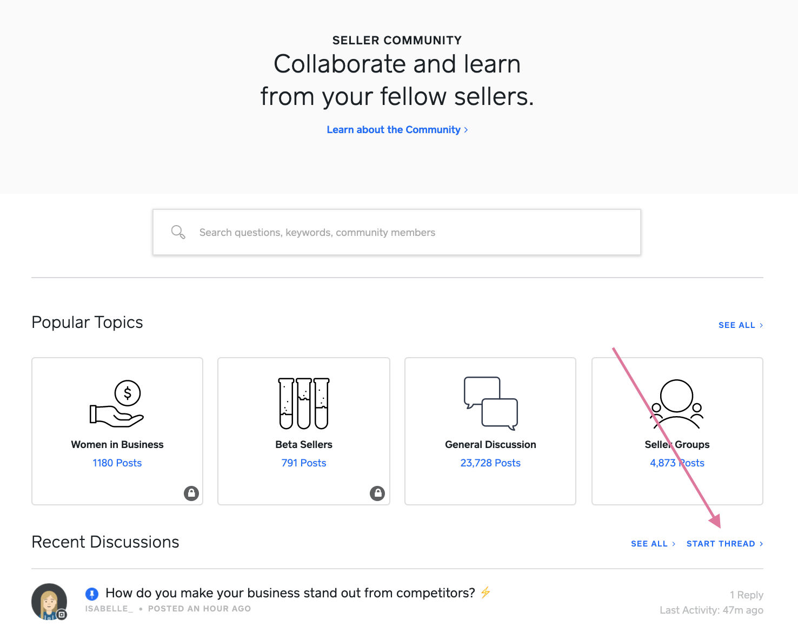
Task: Click the lock icon on Beta Sellers card
Action: coord(377,493)
